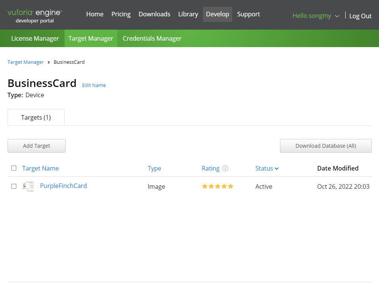The width and height of the screenshot is (379, 286).
Task: Select the Develop menu item
Action: coord(217,14)
